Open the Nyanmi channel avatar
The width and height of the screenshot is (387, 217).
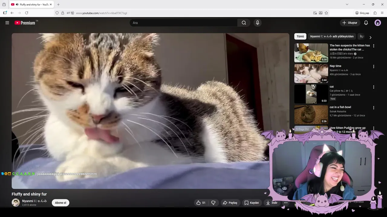pyautogui.click(x=16, y=203)
